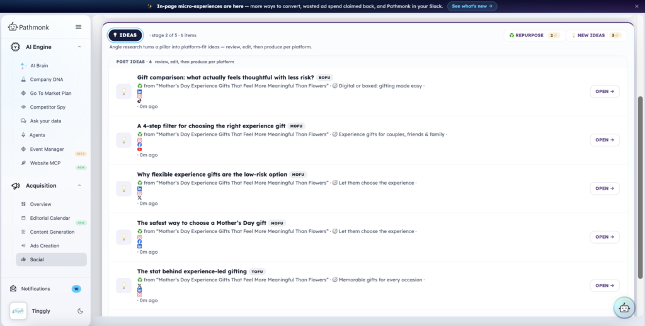645x326 pixels.
Task: Click the AI Engine chip icon
Action: coord(15,46)
